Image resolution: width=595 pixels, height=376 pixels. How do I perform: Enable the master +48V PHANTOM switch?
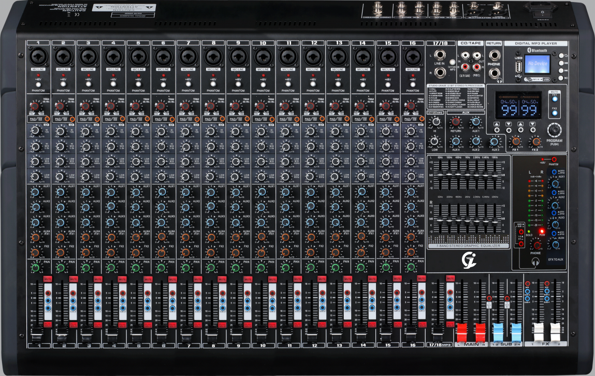[554, 160]
